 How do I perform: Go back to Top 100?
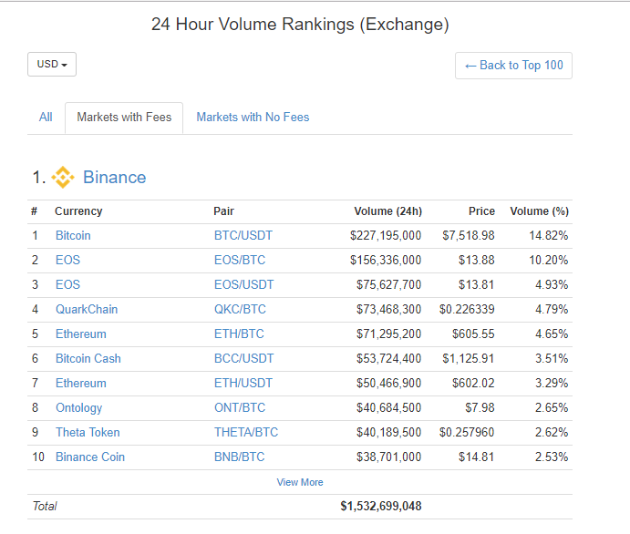point(513,66)
